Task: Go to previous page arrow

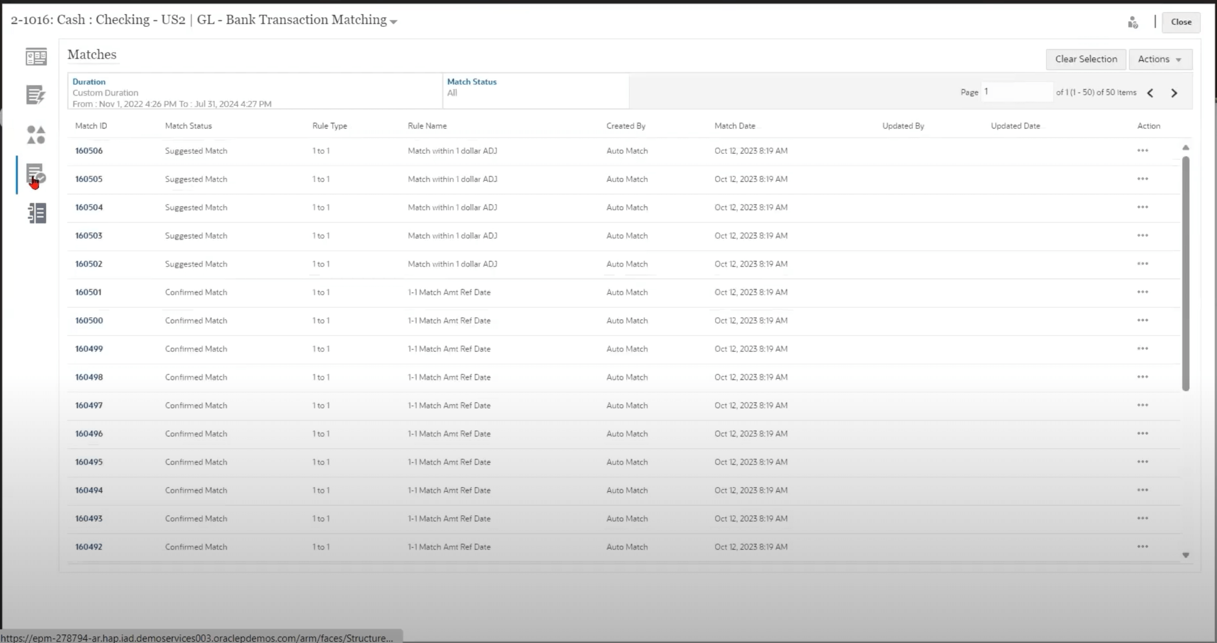Action: tap(1150, 93)
